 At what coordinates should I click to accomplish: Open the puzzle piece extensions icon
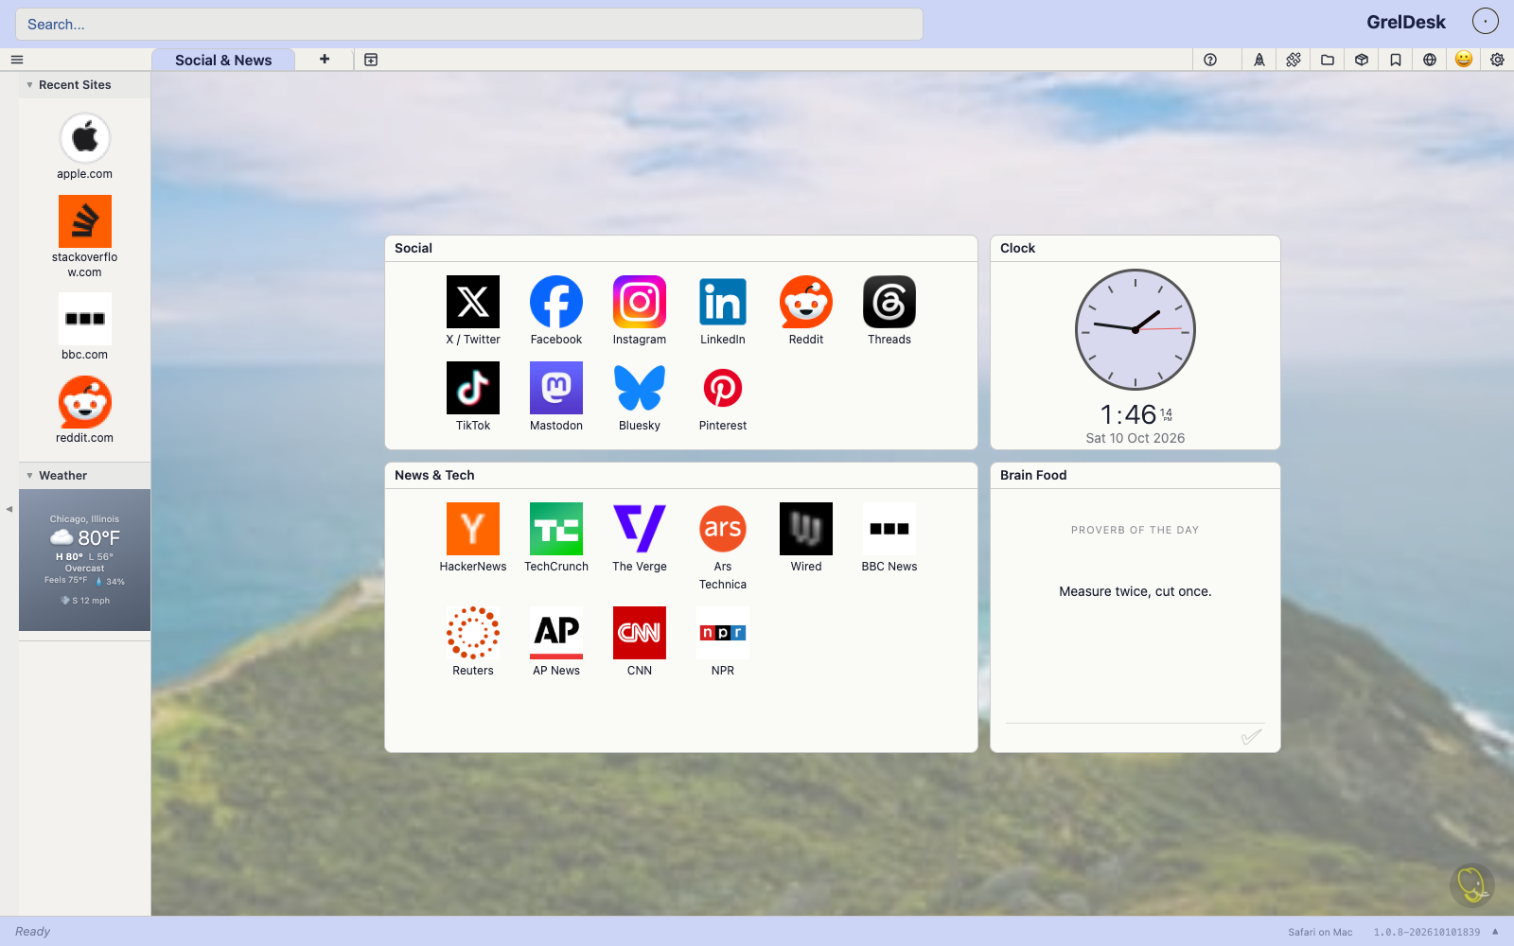pyautogui.click(x=1294, y=60)
